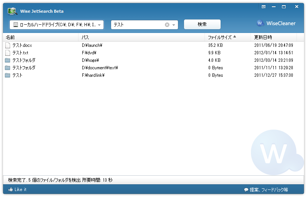
Task: Click the date 2011/06/19 20:47:09
Action: (274, 45)
